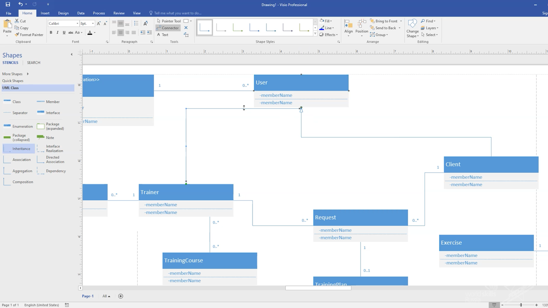Click the Cut scissors icon
Viewport: 548px width, 308px height.
(x=17, y=21)
